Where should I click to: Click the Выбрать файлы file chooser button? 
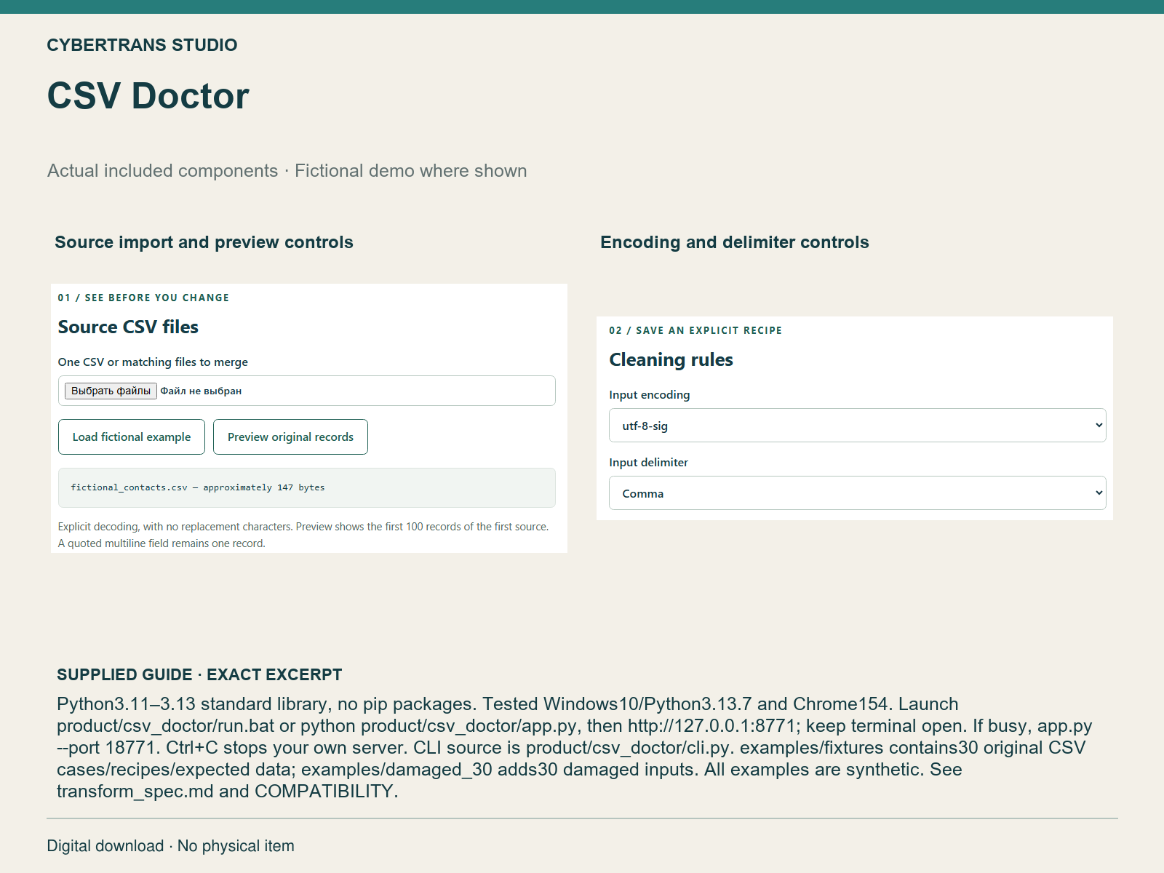click(111, 391)
